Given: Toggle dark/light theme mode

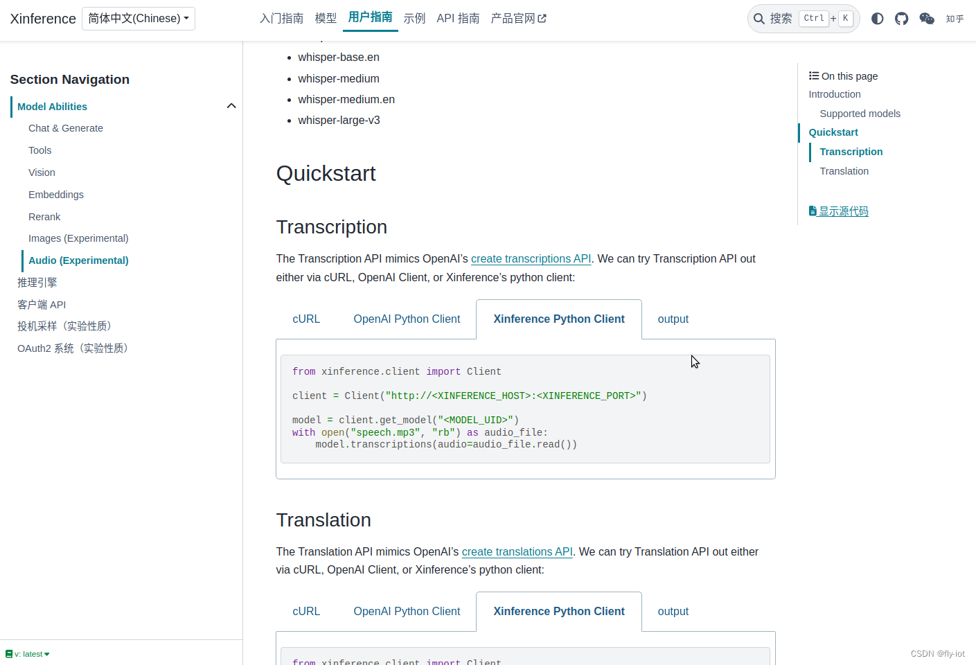Looking at the screenshot, I should click(877, 18).
